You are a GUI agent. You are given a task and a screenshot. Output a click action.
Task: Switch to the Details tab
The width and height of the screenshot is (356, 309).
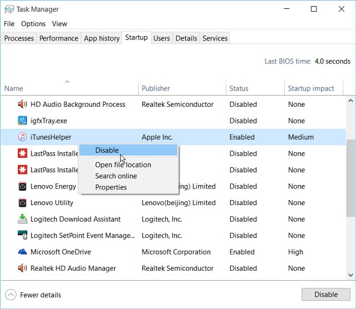(x=186, y=38)
